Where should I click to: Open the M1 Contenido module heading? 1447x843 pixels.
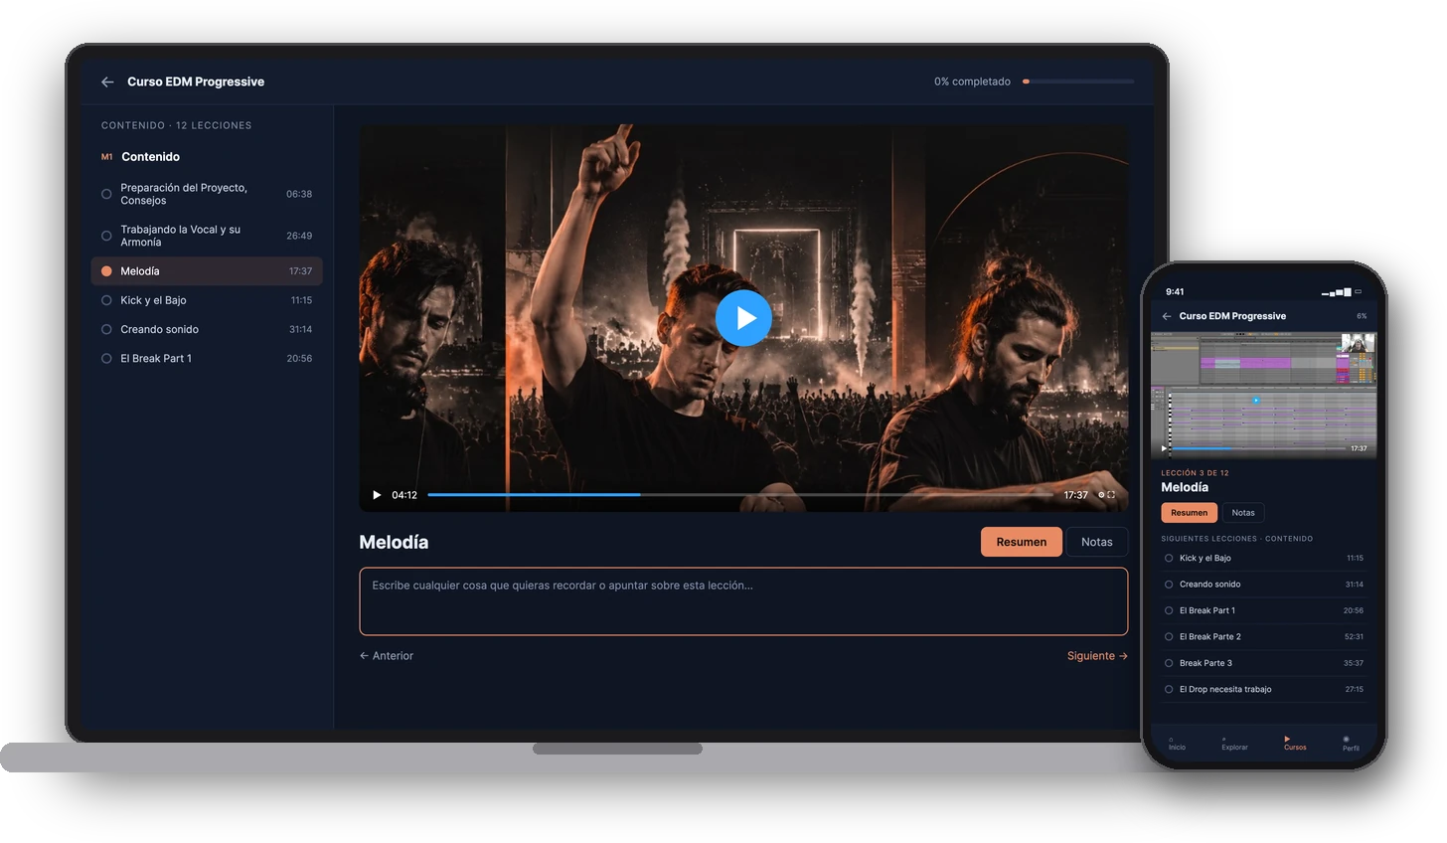point(141,157)
